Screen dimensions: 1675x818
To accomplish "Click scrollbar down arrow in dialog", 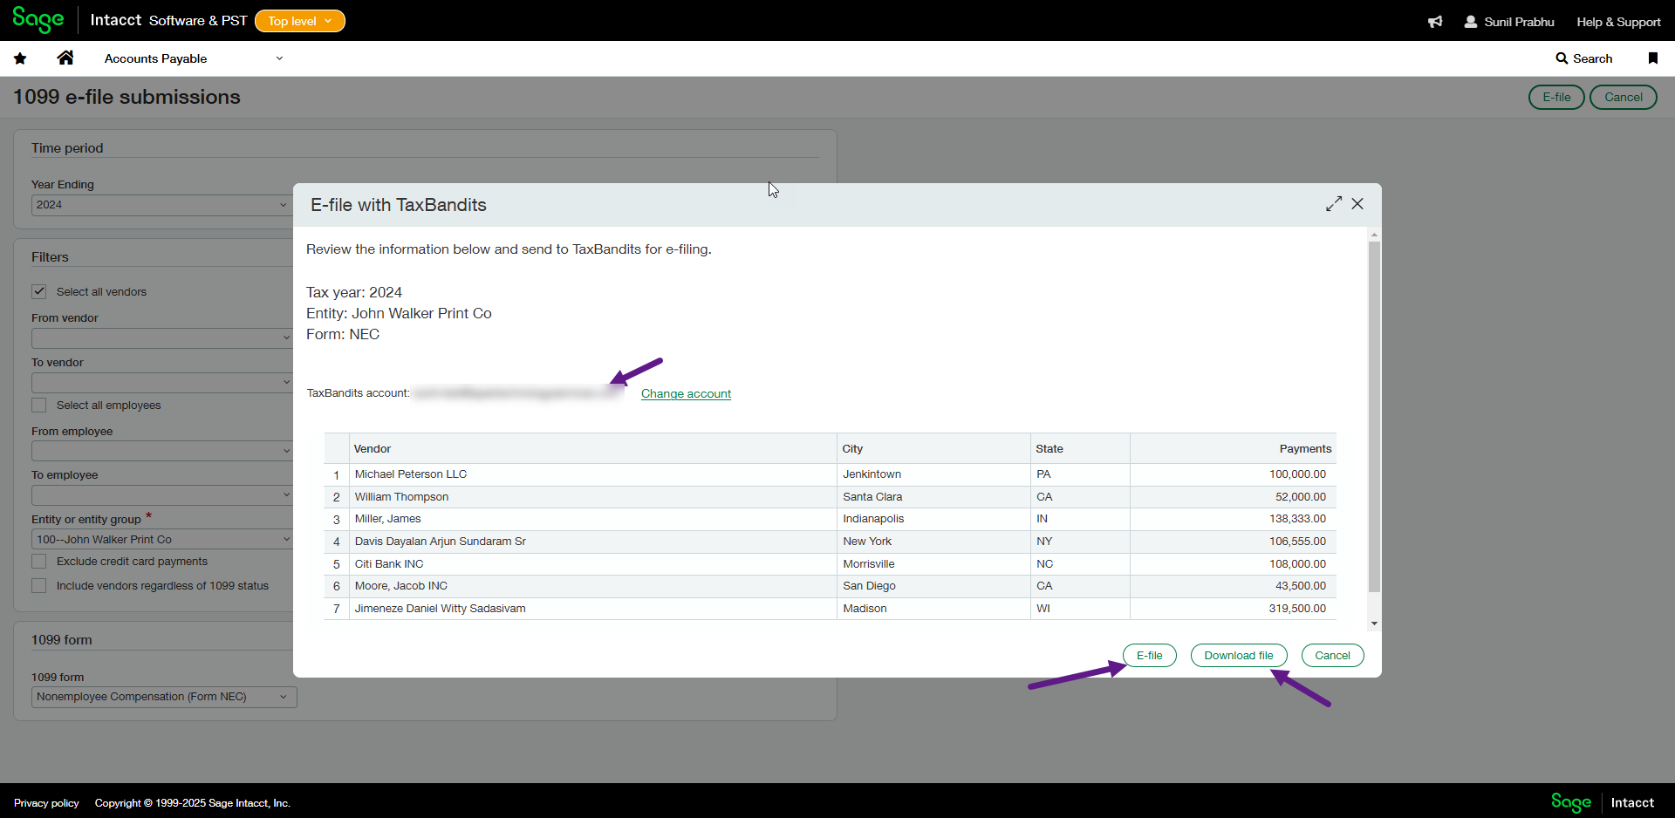I will 1374,624.
